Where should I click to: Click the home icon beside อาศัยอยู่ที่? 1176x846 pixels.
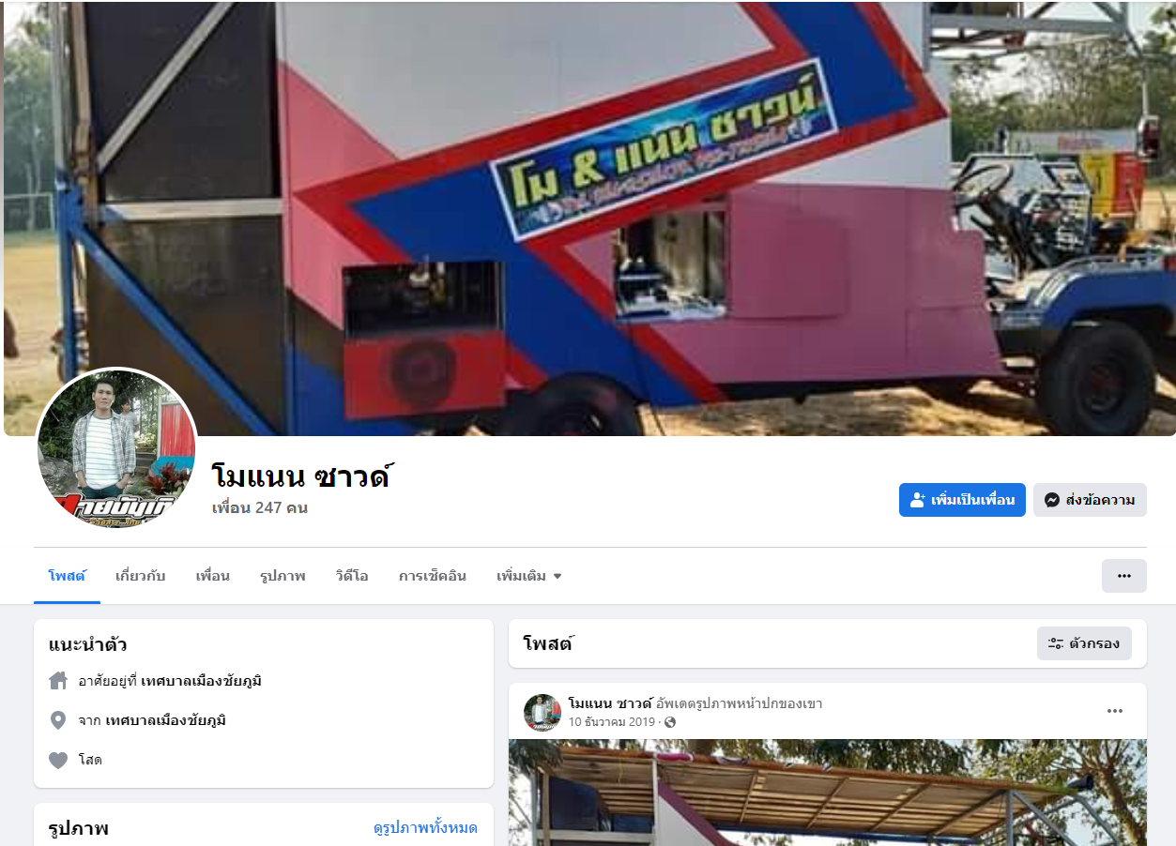pos(58,681)
